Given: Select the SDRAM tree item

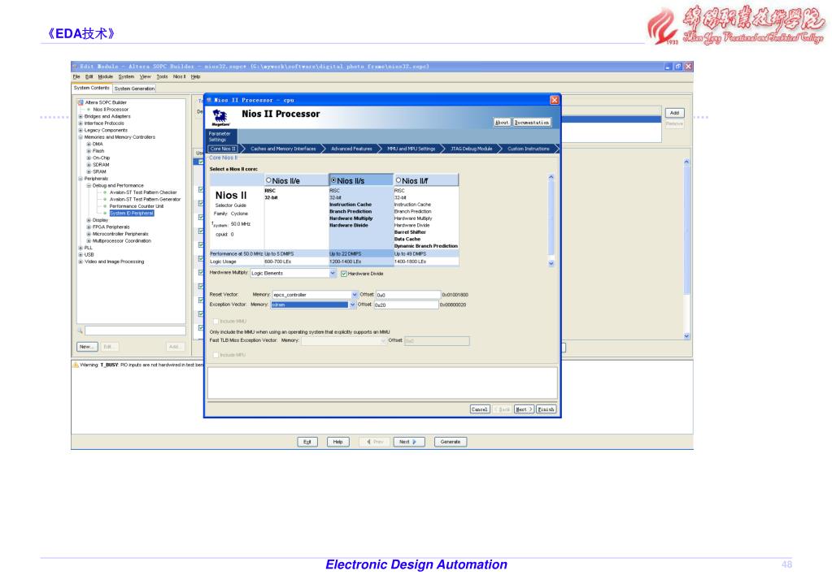Looking at the screenshot, I should coord(101,165).
